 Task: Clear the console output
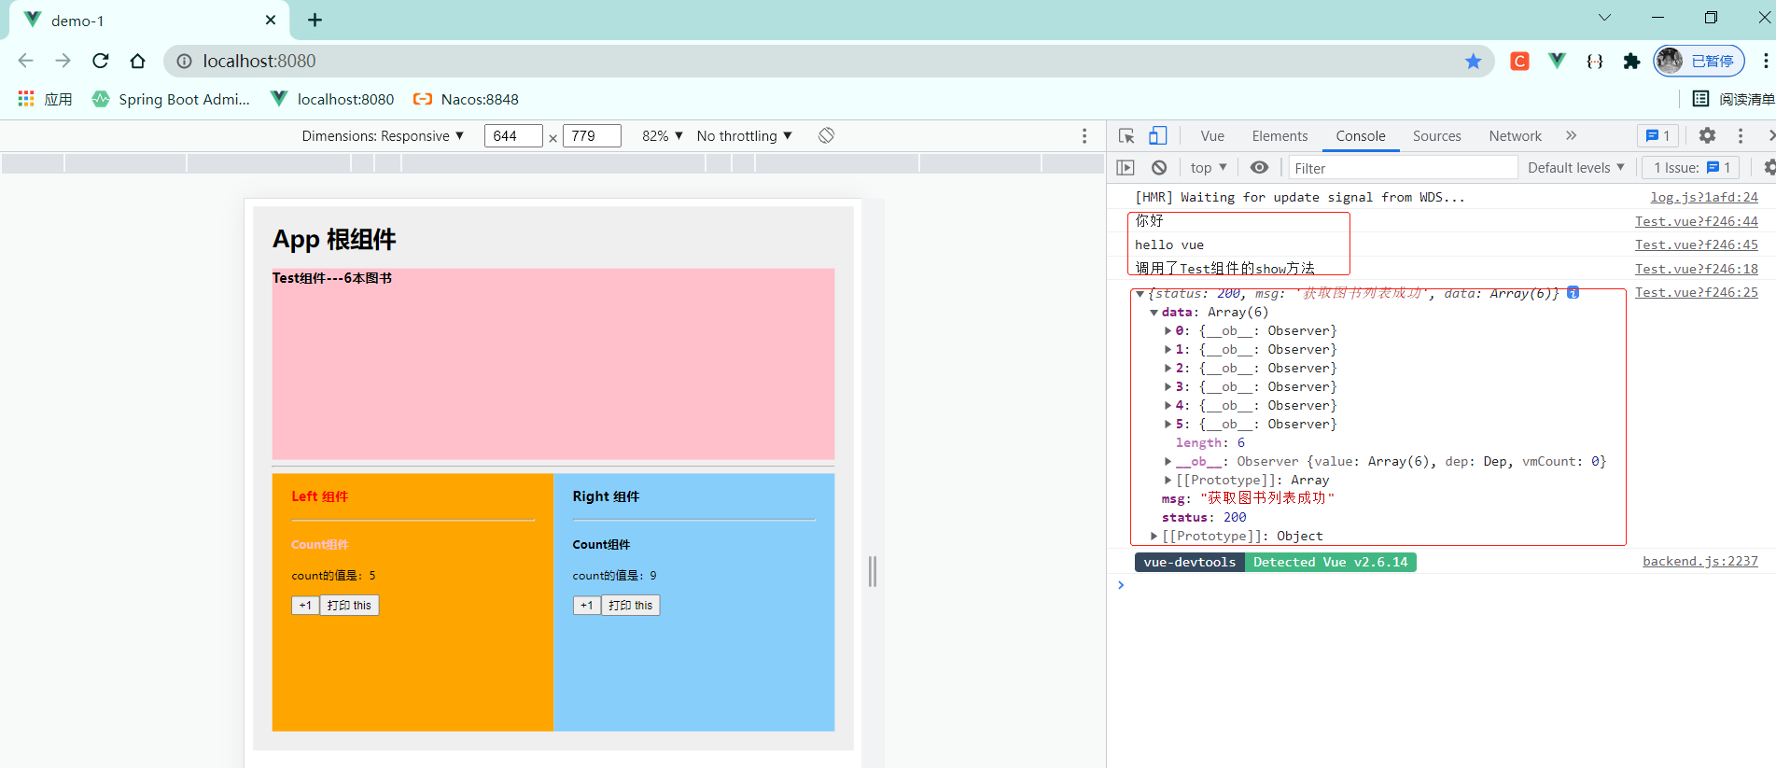1159,168
